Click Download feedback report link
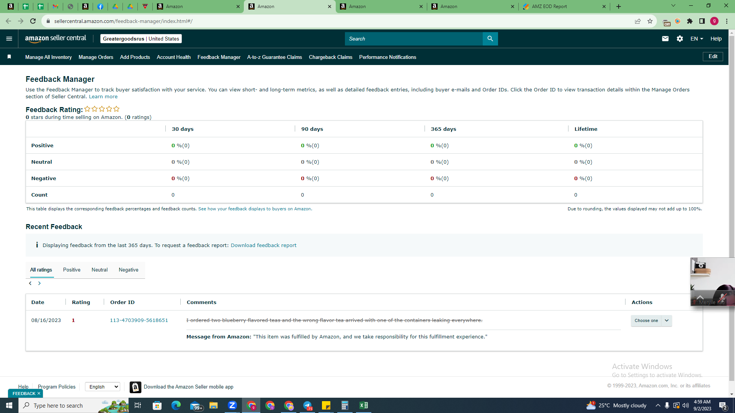735x413 pixels. click(263, 246)
